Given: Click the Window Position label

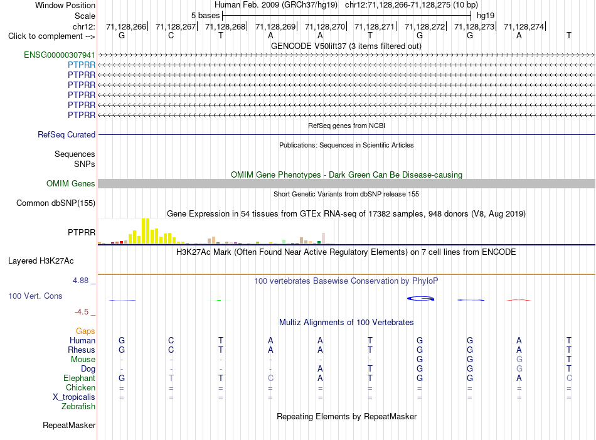Looking at the screenshot, I should 65,5.
